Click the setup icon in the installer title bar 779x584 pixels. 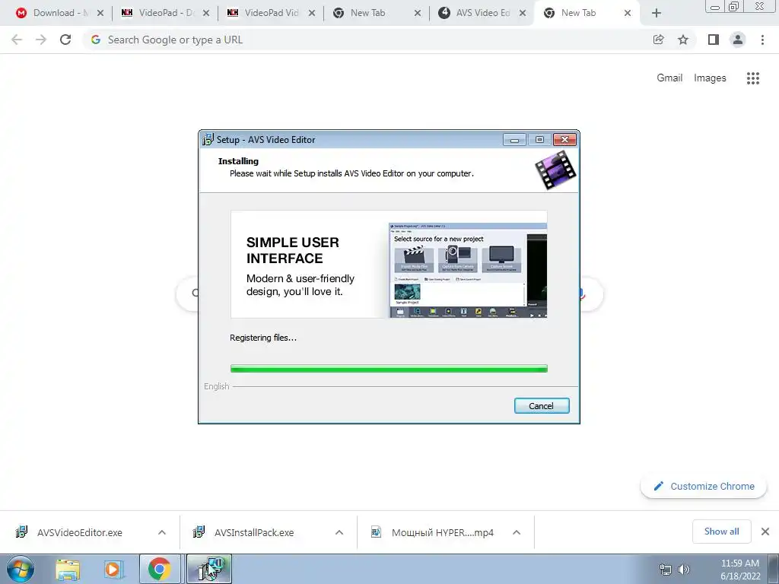tap(208, 140)
